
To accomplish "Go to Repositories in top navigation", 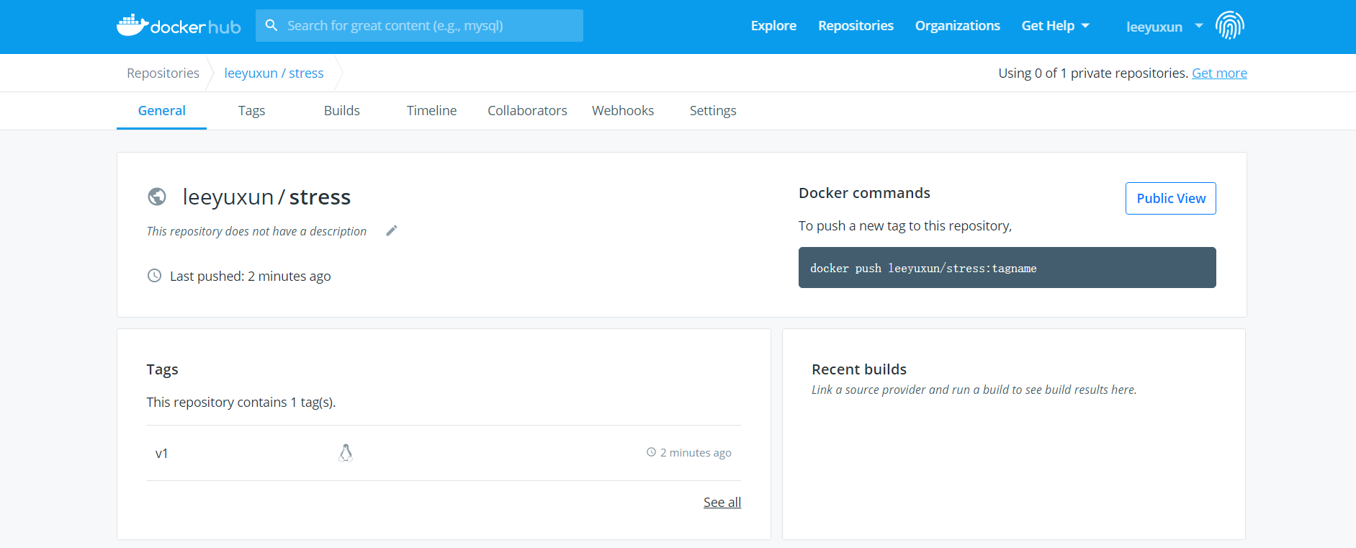I will pyautogui.click(x=856, y=26).
